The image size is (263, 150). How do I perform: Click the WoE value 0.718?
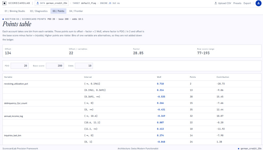160,84
